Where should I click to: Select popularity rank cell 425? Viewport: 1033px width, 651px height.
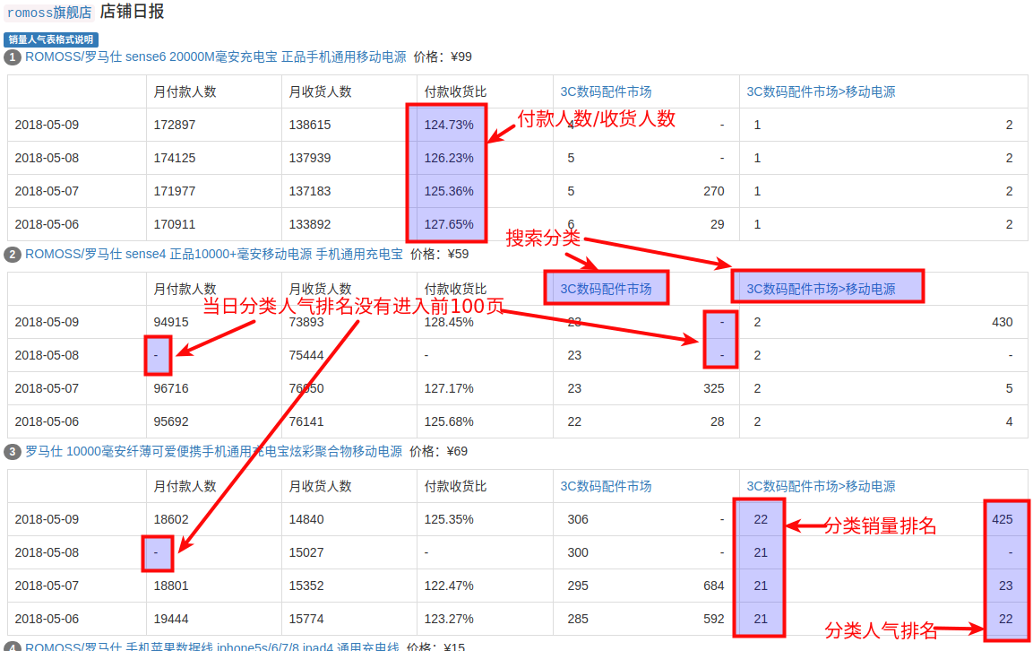(1002, 519)
